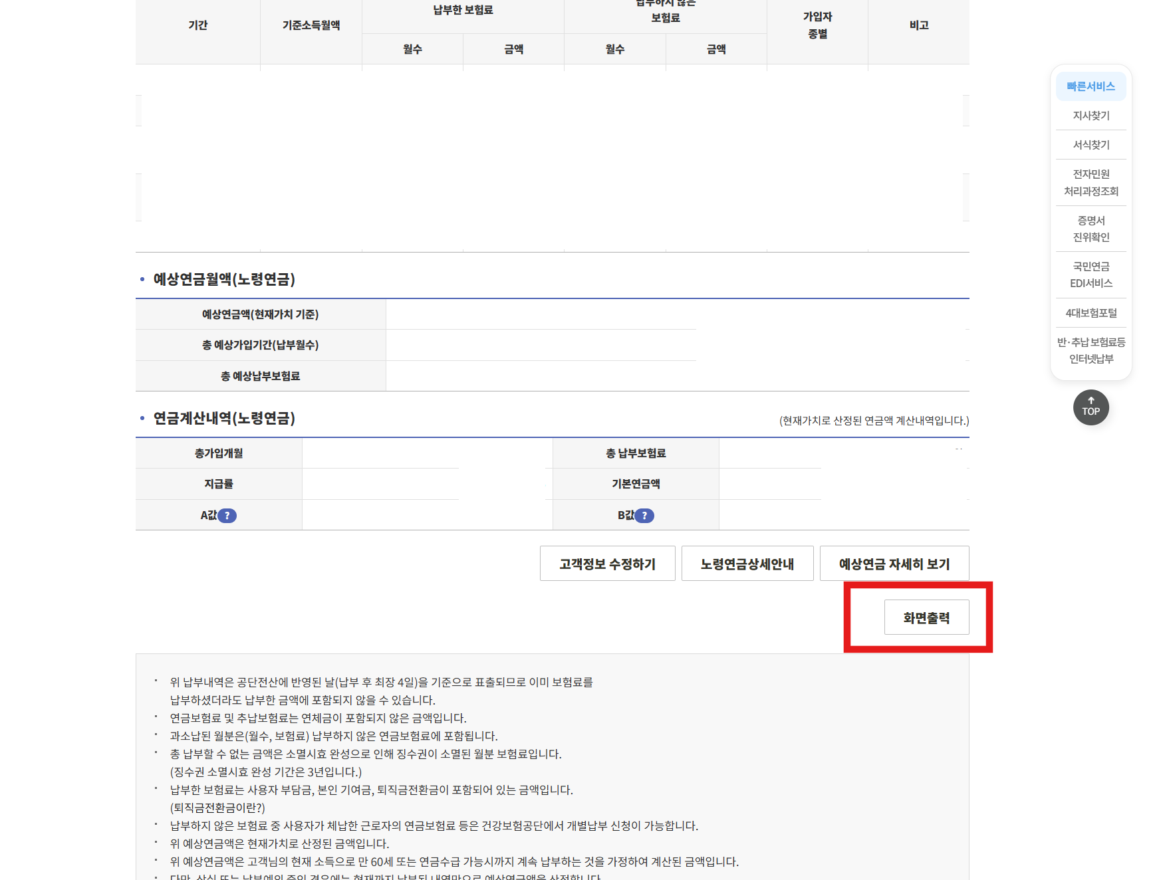Open 서식찾기 from the sidebar
Viewport: 1159px width, 880px height.
pos(1091,144)
